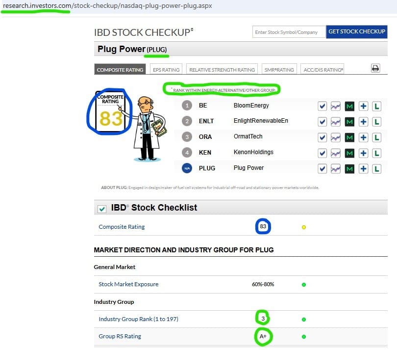The height and width of the screenshot is (350, 397).
Task: Click the ORA ticker symbol
Action: coord(205,137)
